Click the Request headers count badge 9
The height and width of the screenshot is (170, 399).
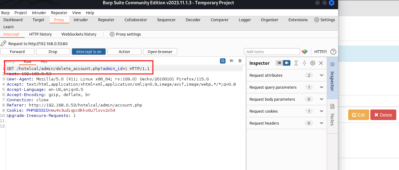click(x=309, y=123)
